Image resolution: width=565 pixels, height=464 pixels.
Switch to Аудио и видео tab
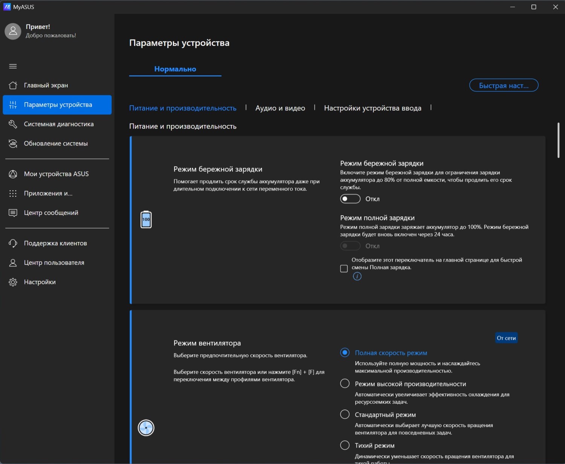coord(280,108)
